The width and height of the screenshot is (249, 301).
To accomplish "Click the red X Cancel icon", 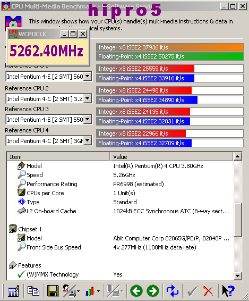I will [208, 291].
